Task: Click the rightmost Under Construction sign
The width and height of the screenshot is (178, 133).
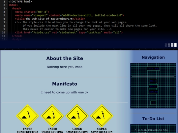Action: point(102,119)
